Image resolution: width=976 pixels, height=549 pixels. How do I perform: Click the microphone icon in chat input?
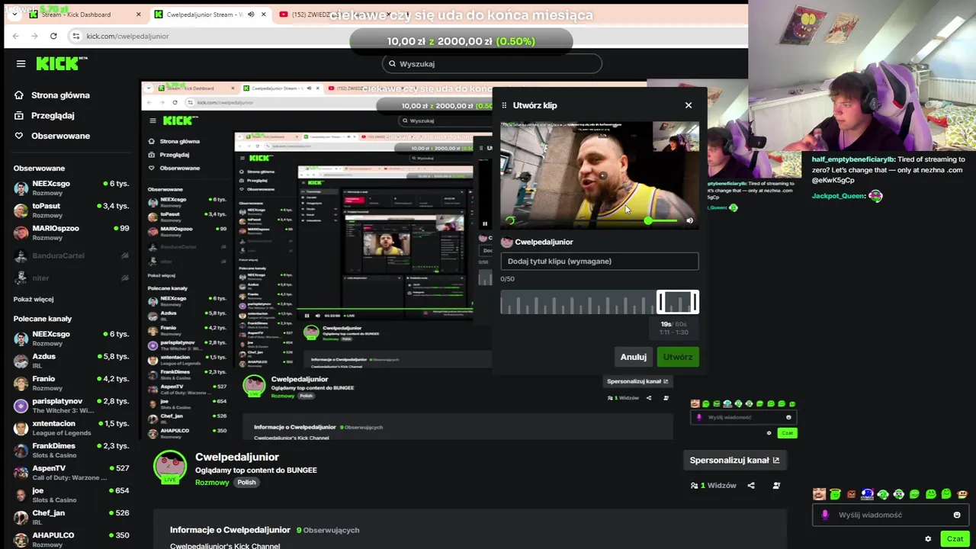tap(824, 515)
